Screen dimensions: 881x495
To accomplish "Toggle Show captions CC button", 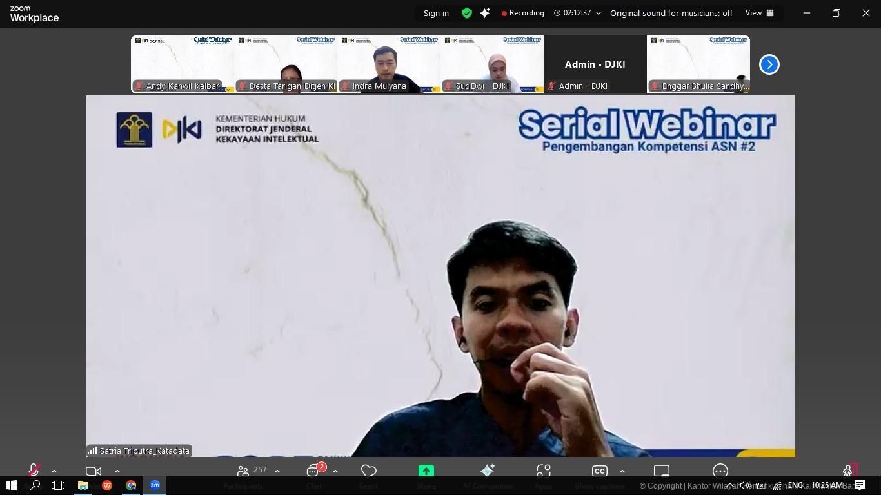I will click(x=600, y=471).
